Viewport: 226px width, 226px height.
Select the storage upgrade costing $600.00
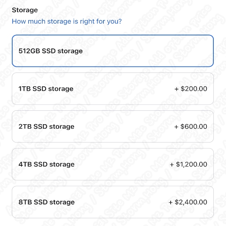113,126
